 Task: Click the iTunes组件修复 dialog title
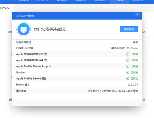point(25,16)
